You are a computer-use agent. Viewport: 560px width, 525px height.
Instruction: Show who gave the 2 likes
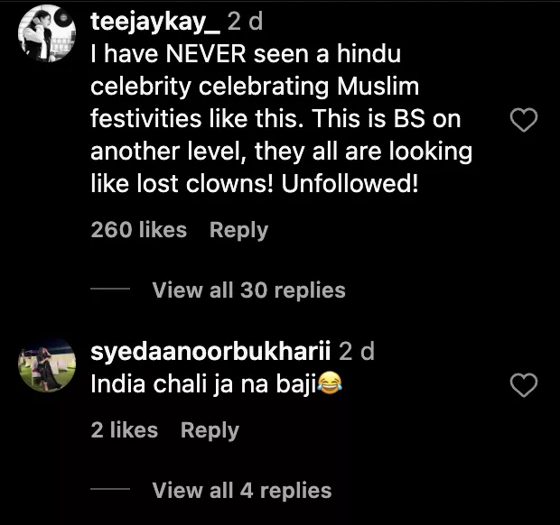pos(125,430)
